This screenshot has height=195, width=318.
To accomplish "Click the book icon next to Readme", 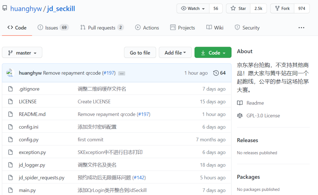I will [240, 103].
